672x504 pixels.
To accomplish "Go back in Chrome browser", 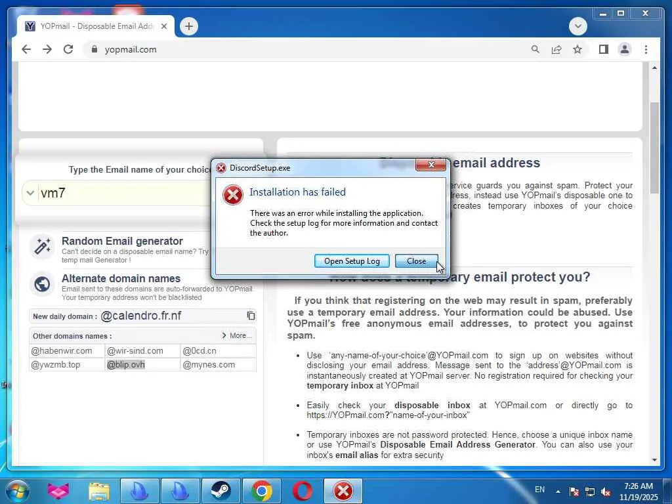I will coord(26,49).
